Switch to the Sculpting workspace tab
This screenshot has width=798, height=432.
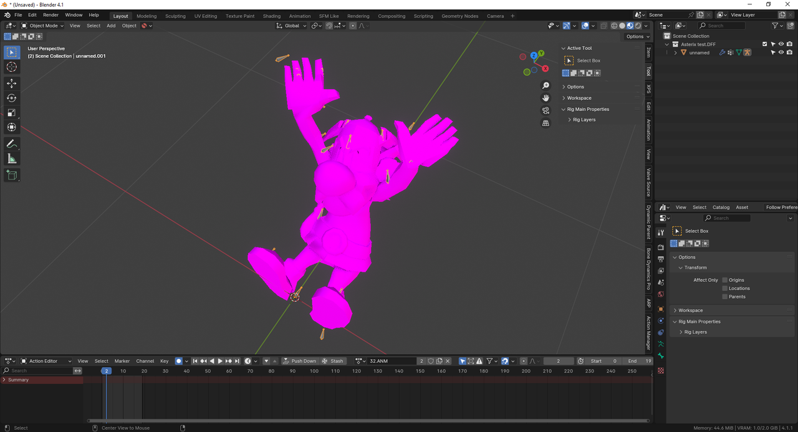[175, 16]
